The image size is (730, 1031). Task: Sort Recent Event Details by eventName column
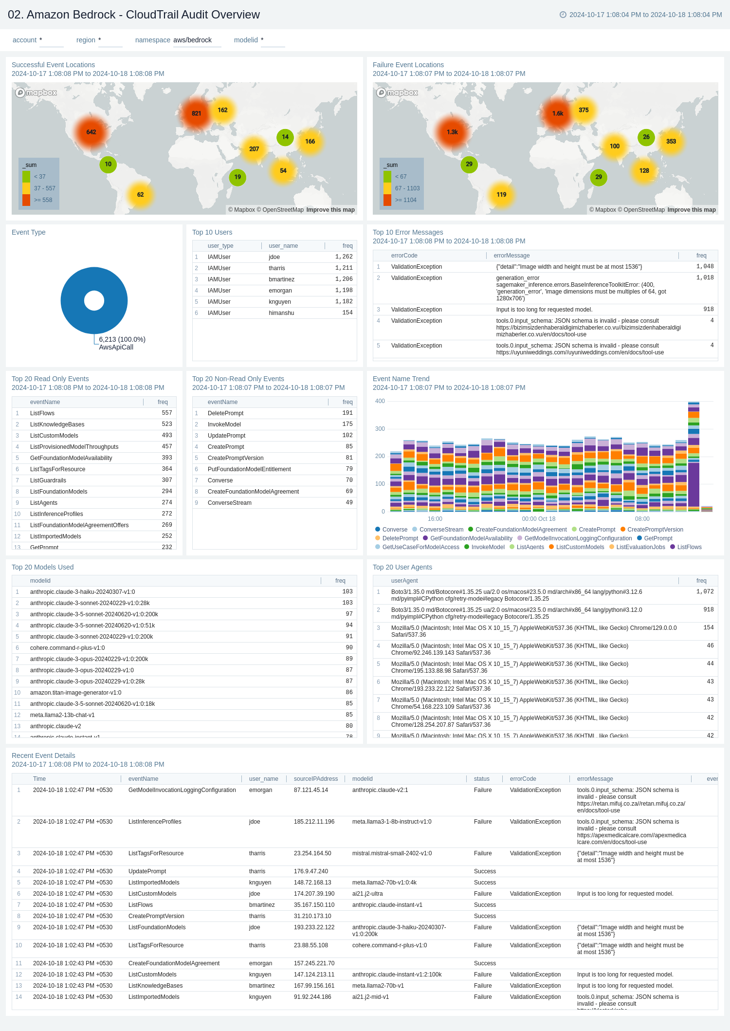coord(143,779)
